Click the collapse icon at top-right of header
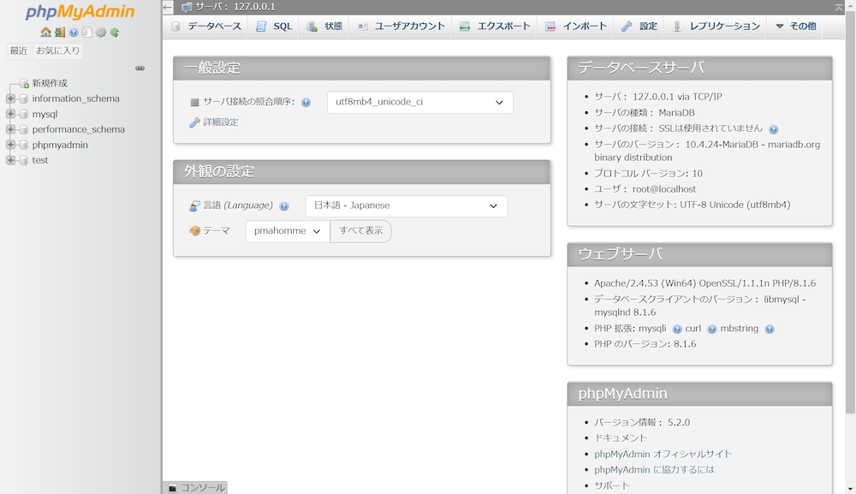This screenshot has width=856, height=494. [839, 7]
